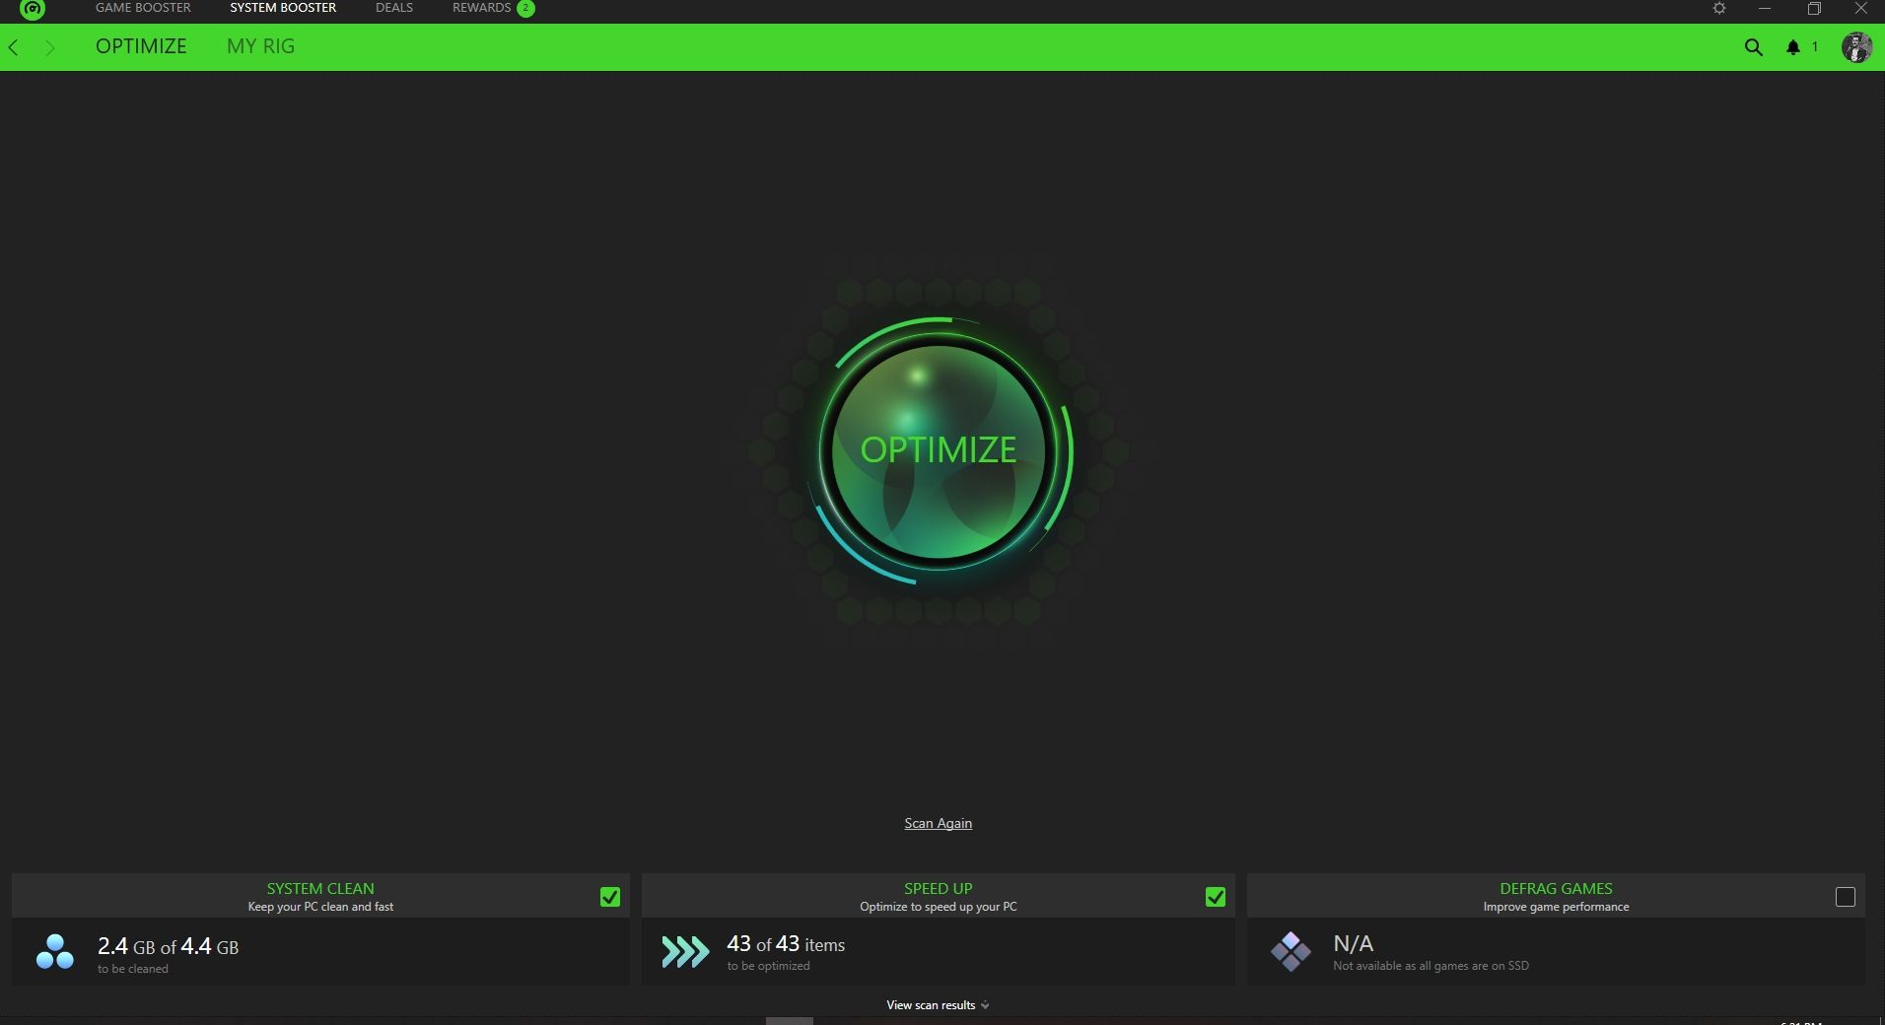Screen dimensions: 1885x1025
Task: Switch to the My Rig sub-tab
Action: 260,46
